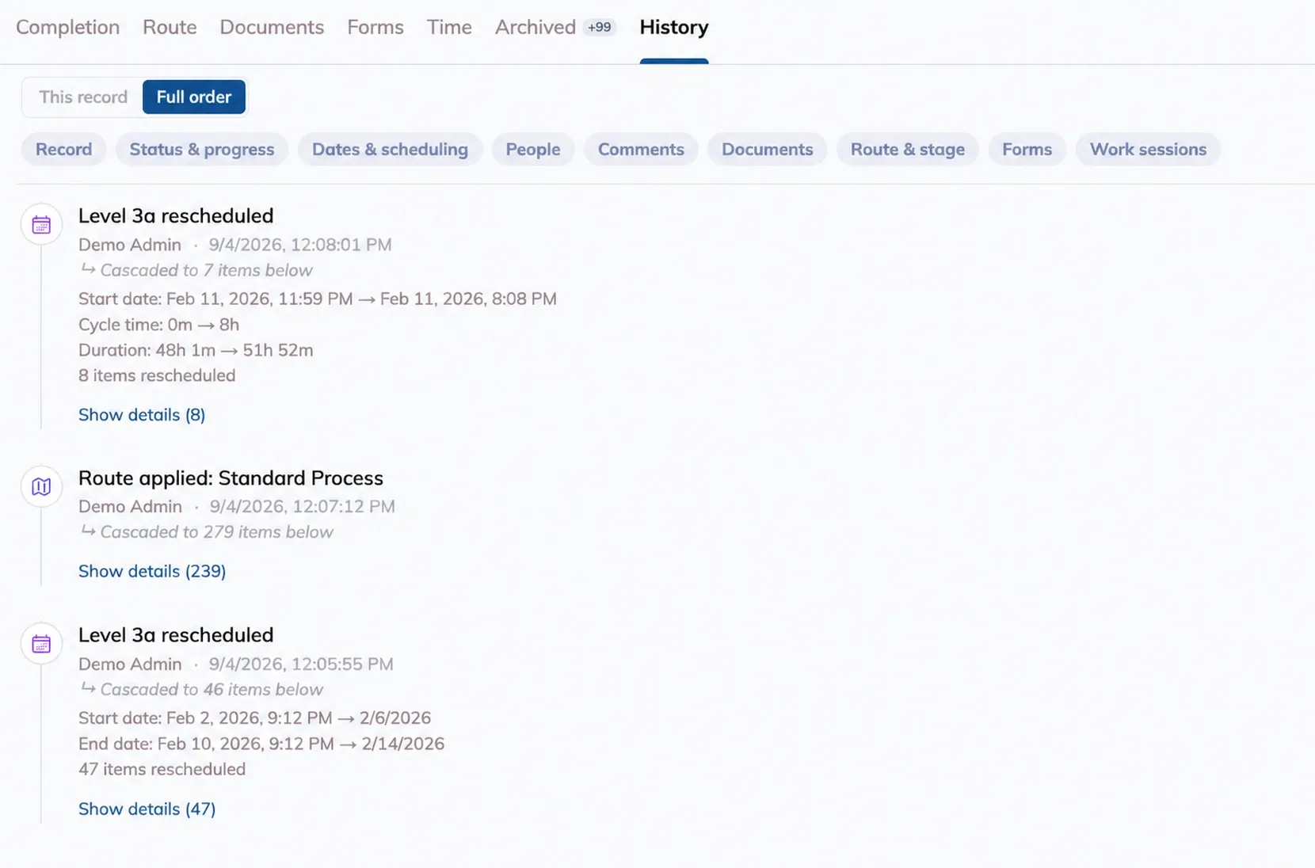Image resolution: width=1315 pixels, height=868 pixels.
Task: Click the timestamp 9/4/2026, 12:08:01 PM
Action: point(300,245)
